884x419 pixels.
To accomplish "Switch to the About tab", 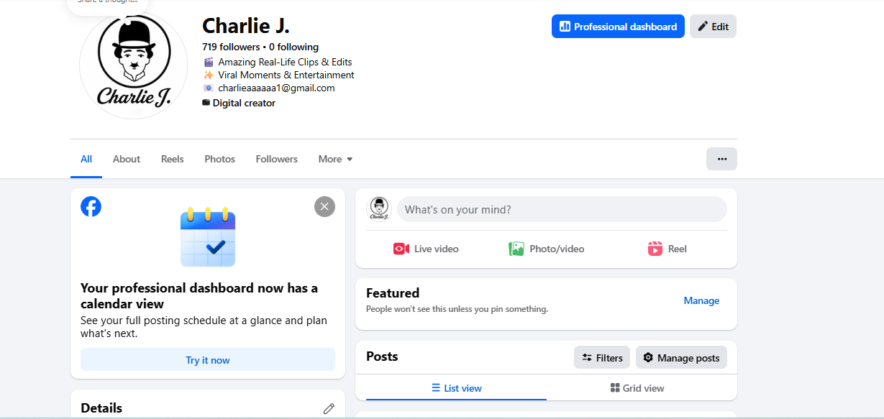I will click(x=127, y=159).
